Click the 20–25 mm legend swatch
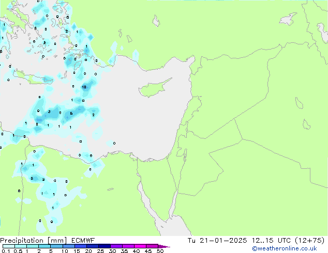328x253 pixels. tap(93, 246)
